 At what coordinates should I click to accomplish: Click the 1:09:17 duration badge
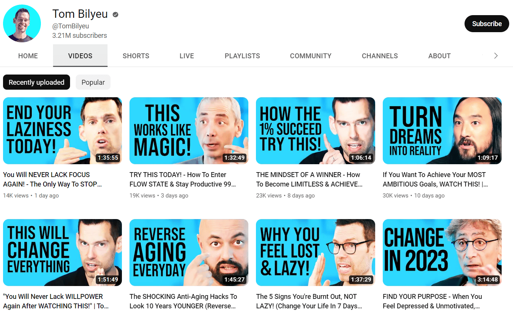point(488,157)
